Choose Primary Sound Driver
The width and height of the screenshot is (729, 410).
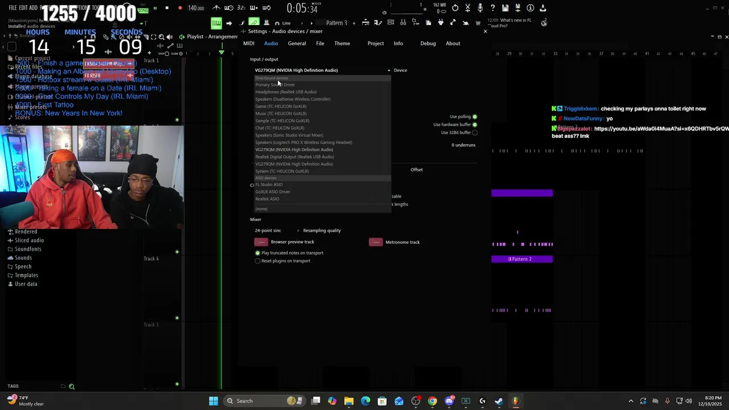(322, 85)
